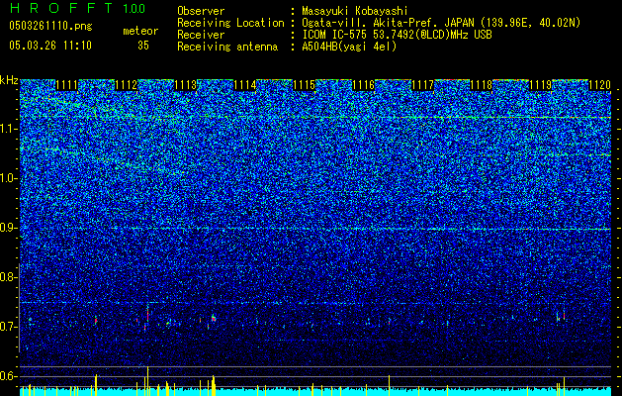622x396 pixels.
Task: Click the 0.8 frequency axis label
Action: [8, 277]
